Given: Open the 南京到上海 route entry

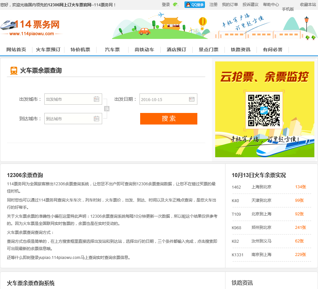Looking at the screenshot, I should coord(261,255).
